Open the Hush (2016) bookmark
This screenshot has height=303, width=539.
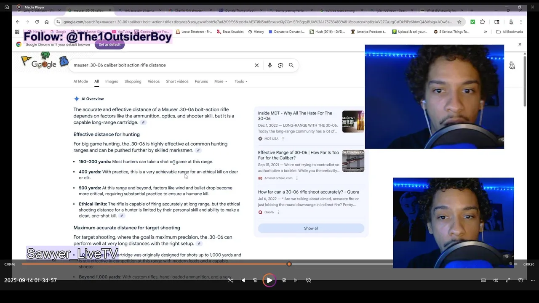point(327,32)
